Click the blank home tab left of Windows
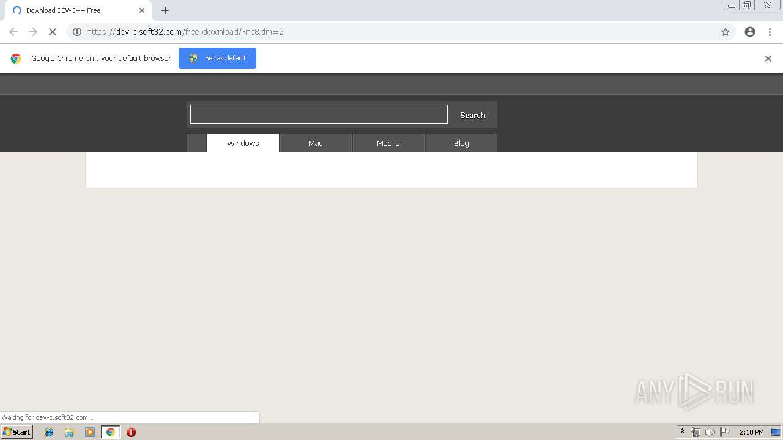Screen dimensions: 783x440 click(196, 143)
